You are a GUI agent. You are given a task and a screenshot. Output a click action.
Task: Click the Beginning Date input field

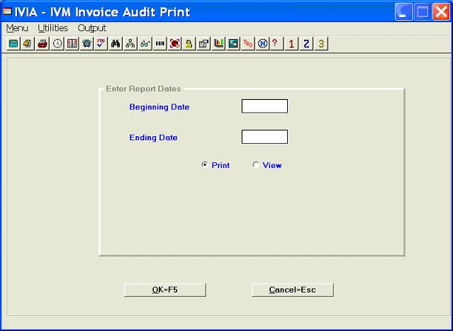pos(264,106)
